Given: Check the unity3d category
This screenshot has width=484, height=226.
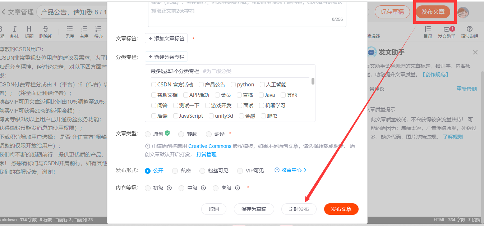Looking at the screenshot, I should tap(211, 116).
